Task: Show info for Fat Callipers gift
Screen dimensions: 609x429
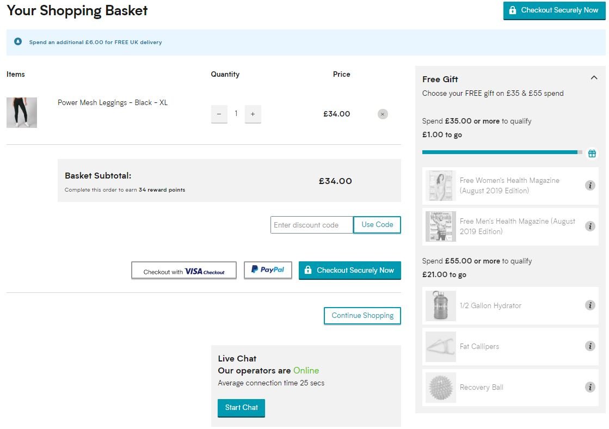Action: point(590,346)
